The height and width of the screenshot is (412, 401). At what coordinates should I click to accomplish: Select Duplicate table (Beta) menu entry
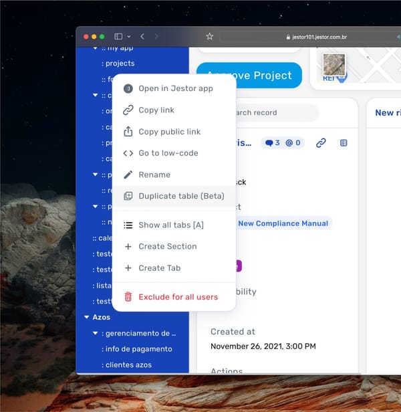[181, 196]
